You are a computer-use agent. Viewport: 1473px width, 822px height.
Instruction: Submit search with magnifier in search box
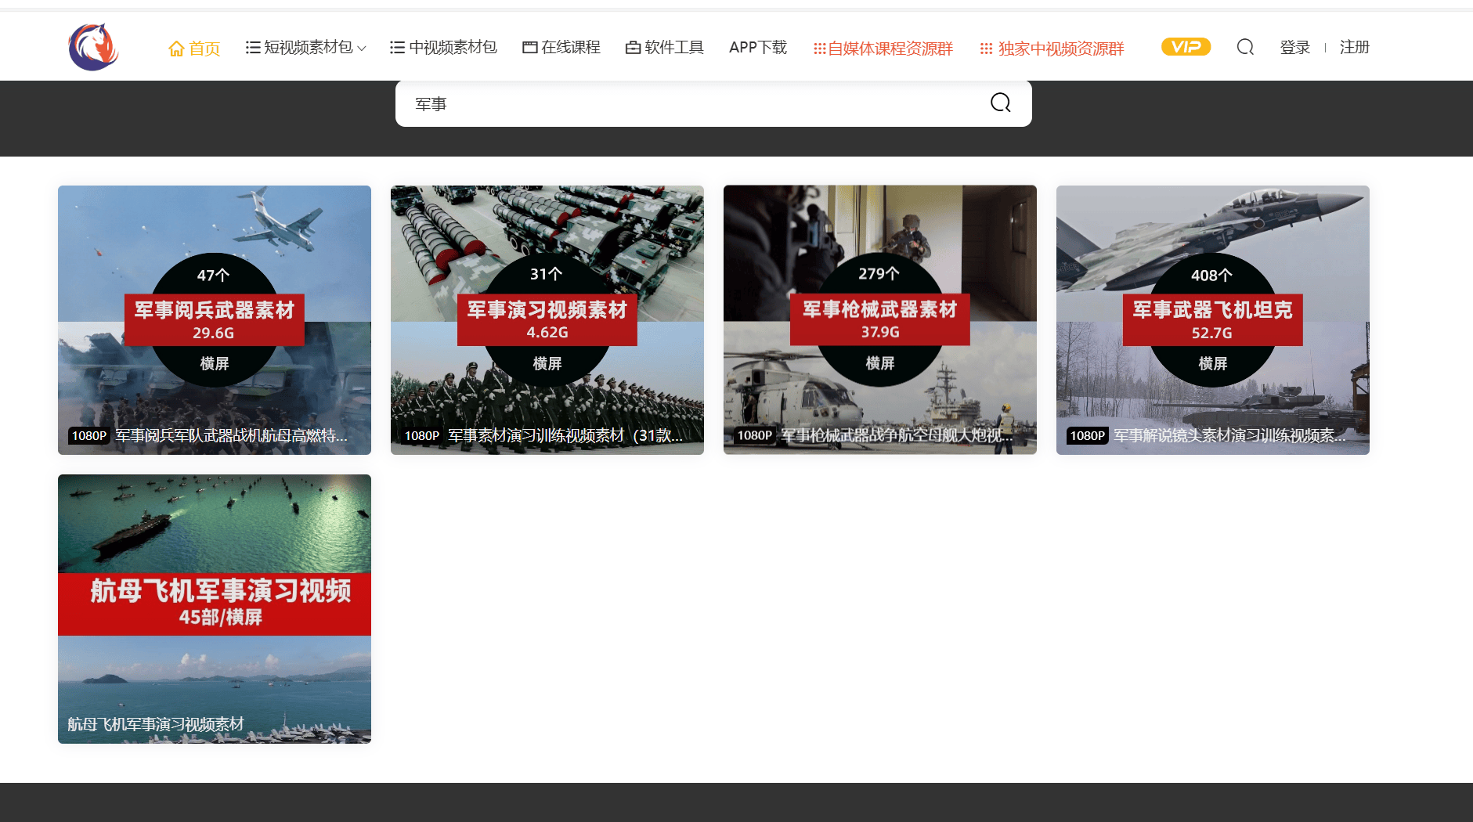coord(1000,103)
